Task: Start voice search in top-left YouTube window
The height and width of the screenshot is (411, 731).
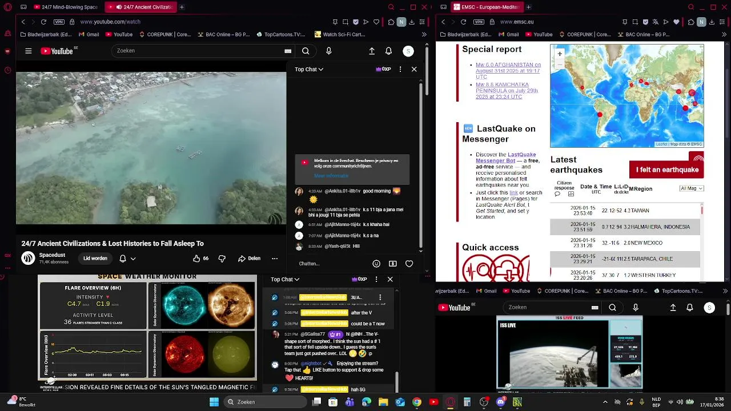Action: coord(328,51)
